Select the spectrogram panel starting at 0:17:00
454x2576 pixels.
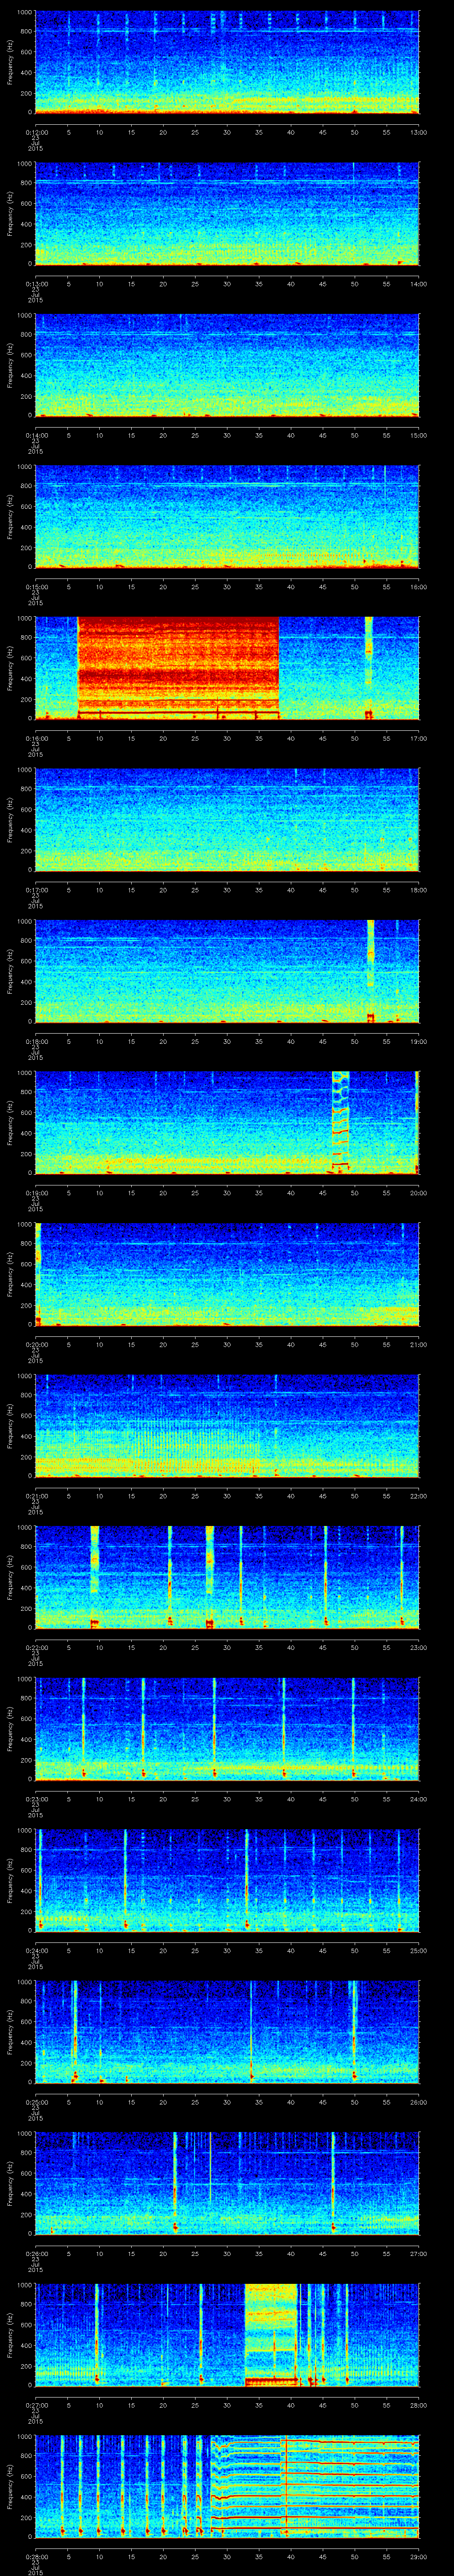[x=227, y=820]
